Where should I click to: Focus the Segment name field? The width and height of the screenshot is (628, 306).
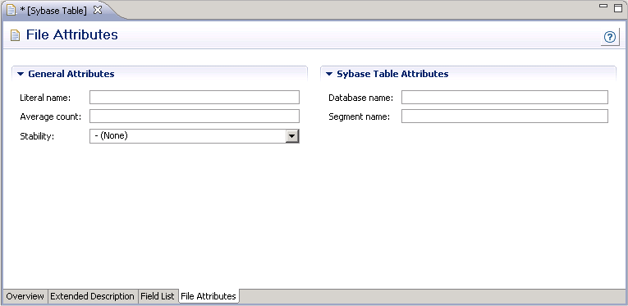coord(505,116)
